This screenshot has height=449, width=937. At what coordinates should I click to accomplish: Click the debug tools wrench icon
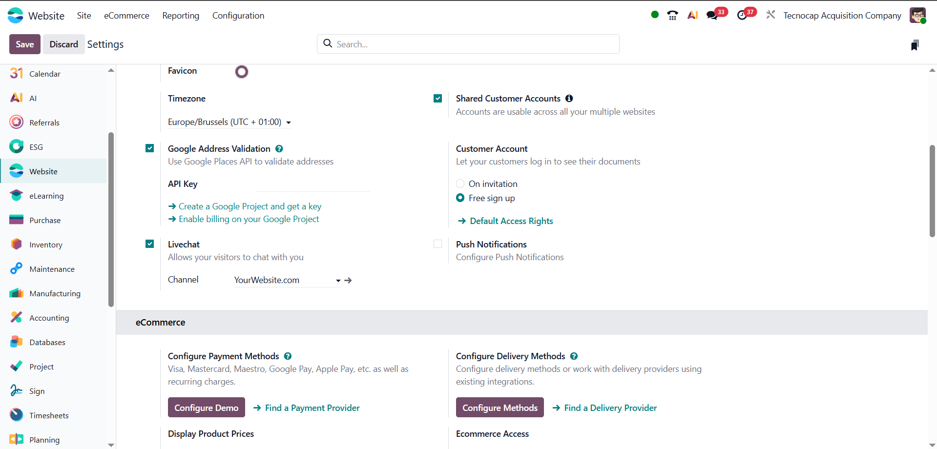770,15
